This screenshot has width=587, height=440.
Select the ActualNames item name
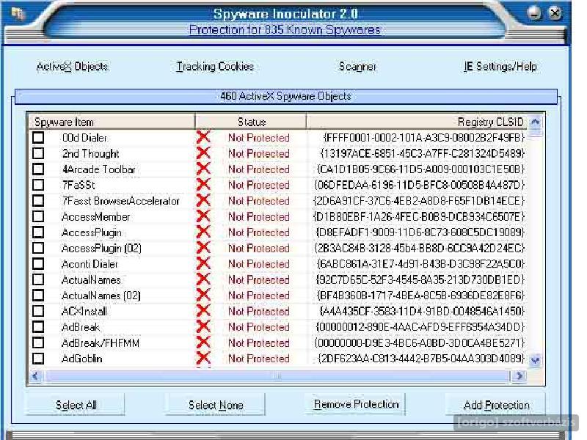tap(91, 279)
